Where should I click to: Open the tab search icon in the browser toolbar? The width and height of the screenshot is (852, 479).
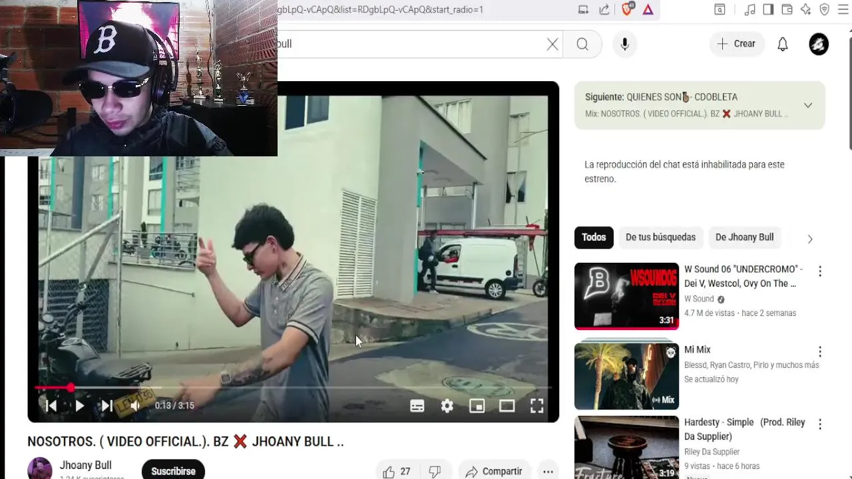(x=720, y=9)
